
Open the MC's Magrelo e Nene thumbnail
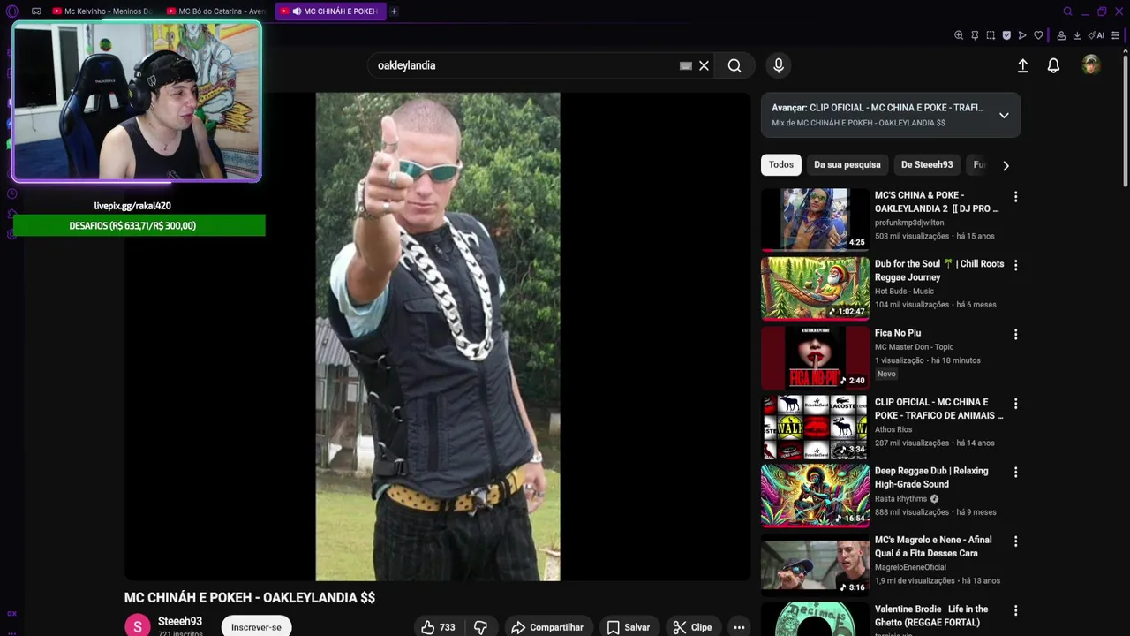(815, 564)
